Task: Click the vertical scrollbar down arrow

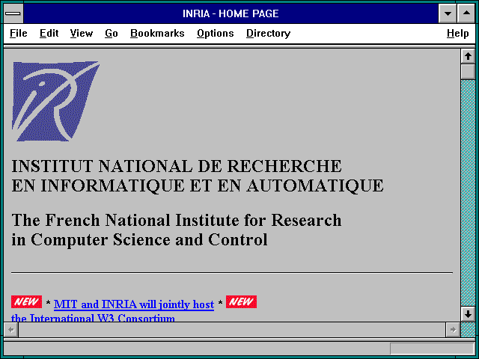Action: [468, 314]
